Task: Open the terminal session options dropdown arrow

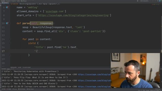Action: click(13, 69)
